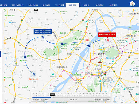The height and width of the screenshot is (104, 139).
Task: Click the red arrival time tooltip
Action: point(107,35)
